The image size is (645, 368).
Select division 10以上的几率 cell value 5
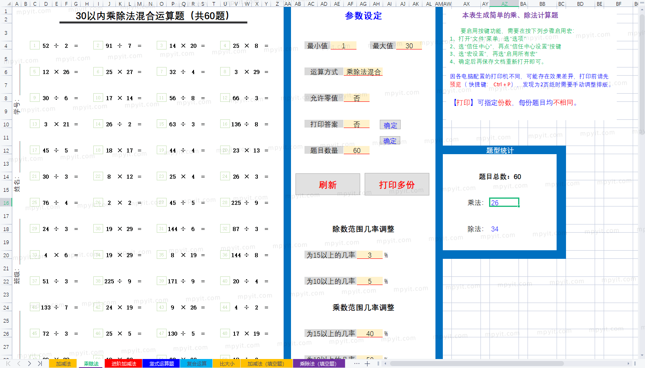pyautogui.click(x=370, y=281)
